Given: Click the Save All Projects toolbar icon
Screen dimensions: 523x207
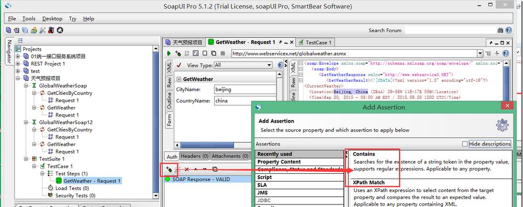Looking at the screenshot, I should 25,31.
